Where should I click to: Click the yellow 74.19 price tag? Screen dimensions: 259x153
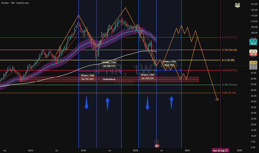pos(253,62)
